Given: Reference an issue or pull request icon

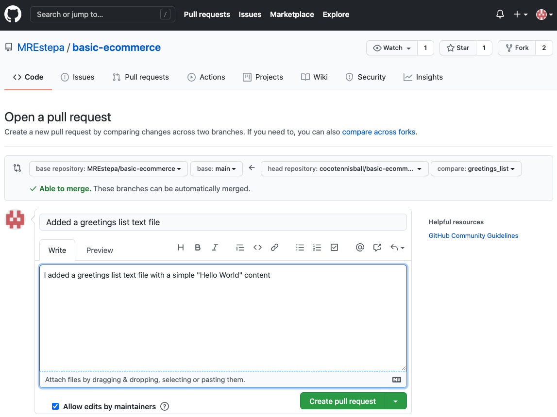Looking at the screenshot, I should [x=377, y=248].
